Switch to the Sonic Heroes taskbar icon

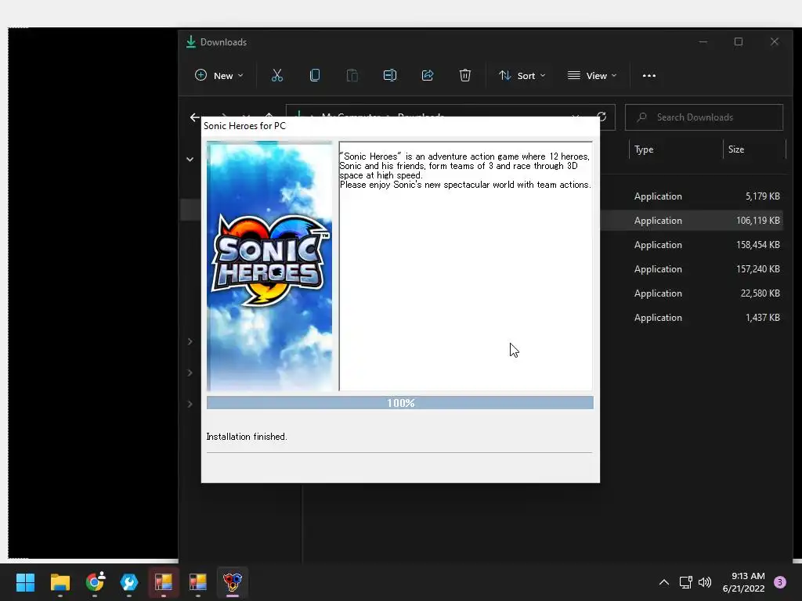click(x=232, y=582)
